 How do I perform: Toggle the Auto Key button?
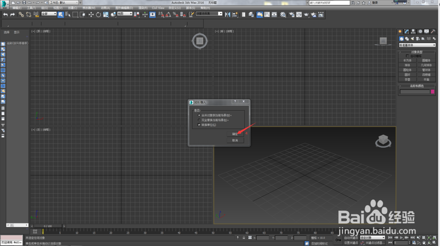pos(351,238)
